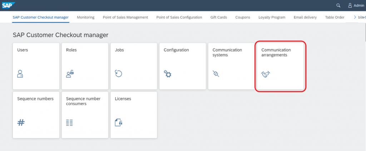This screenshot has width=366, height=151.
Task: Click the Users person icon
Action: tap(20, 74)
